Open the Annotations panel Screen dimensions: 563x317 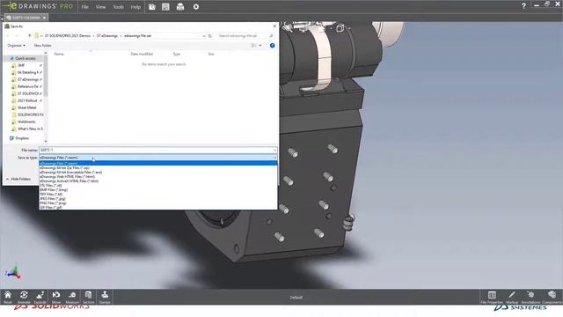coord(530,297)
